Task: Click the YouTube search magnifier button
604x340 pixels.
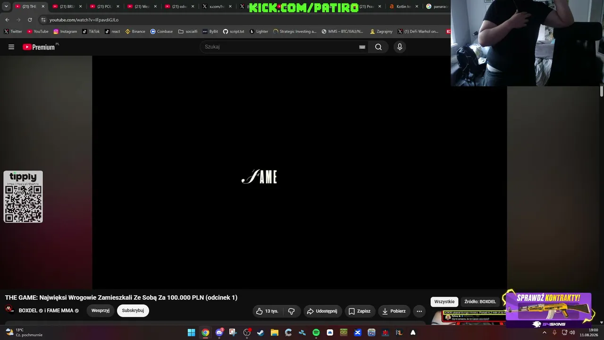Action: point(378,47)
